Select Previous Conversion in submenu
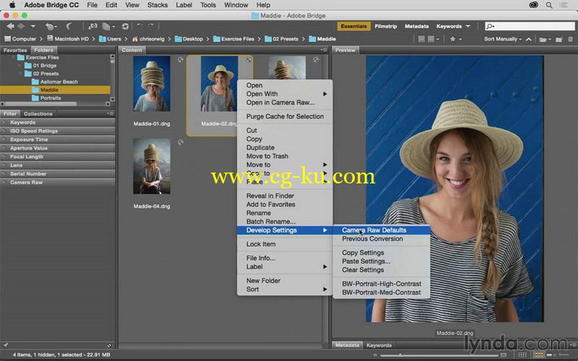 381,239
